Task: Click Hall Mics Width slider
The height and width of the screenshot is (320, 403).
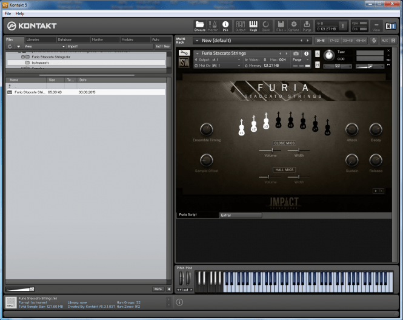Action: coord(299,177)
